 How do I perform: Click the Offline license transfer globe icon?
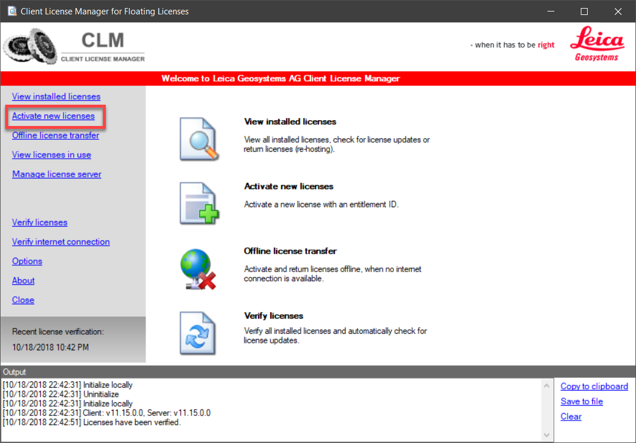[198, 269]
